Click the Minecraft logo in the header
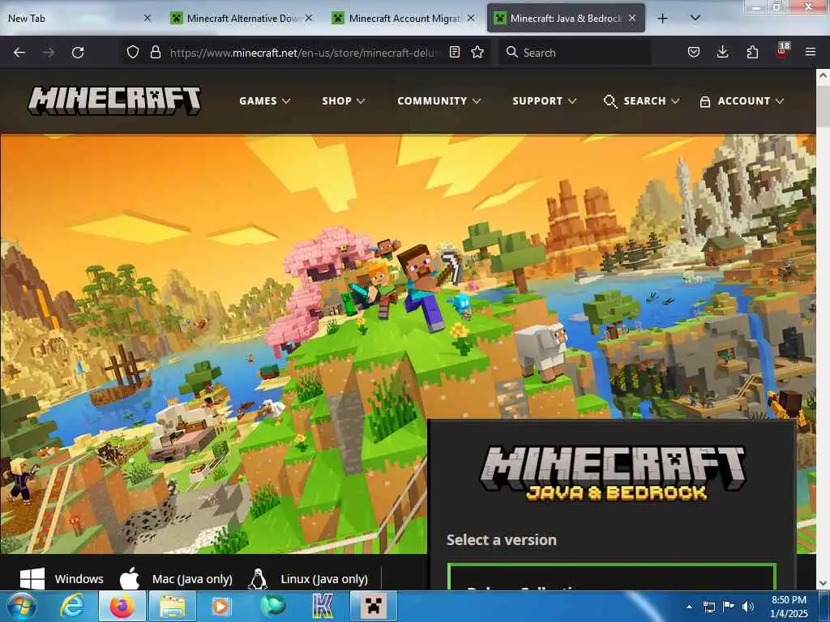This screenshot has height=622, width=830. click(x=114, y=100)
